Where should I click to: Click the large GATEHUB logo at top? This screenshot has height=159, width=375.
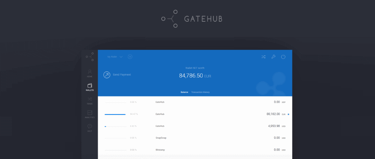[192, 19]
